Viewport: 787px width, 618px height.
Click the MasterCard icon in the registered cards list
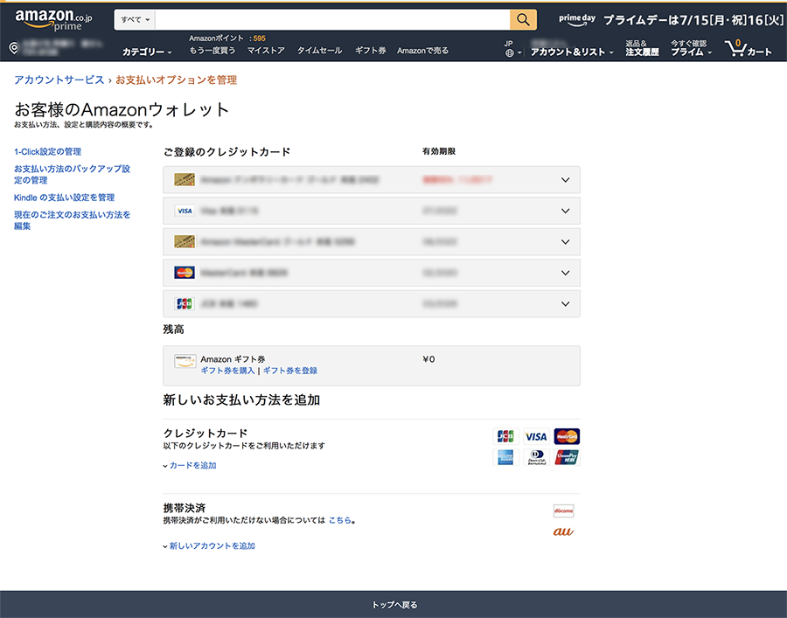point(185,273)
